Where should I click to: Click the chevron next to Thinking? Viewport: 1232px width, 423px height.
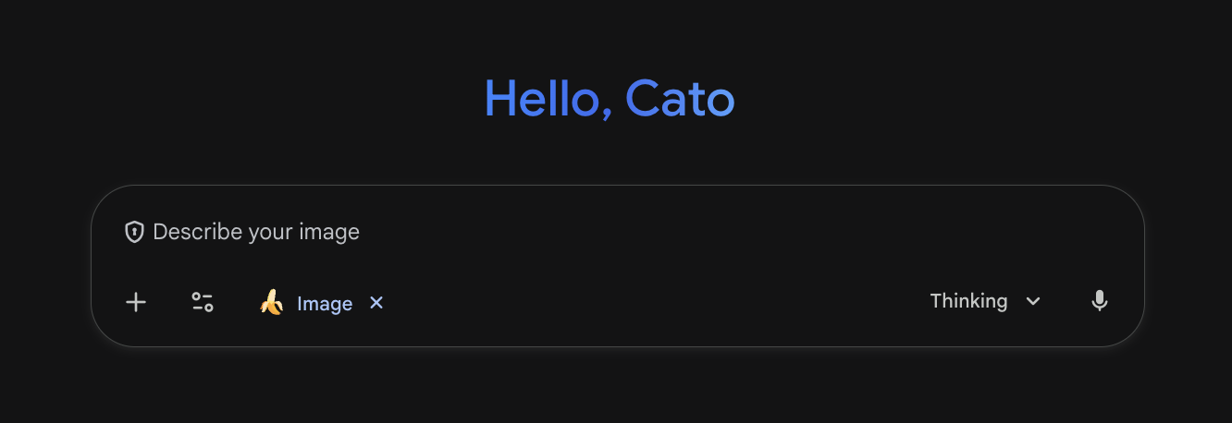click(x=1033, y=302)
